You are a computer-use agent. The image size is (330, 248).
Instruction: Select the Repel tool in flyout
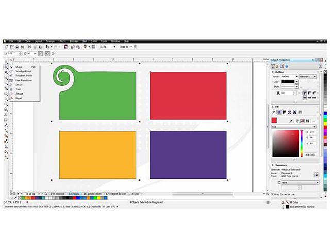tap(19, 98)
